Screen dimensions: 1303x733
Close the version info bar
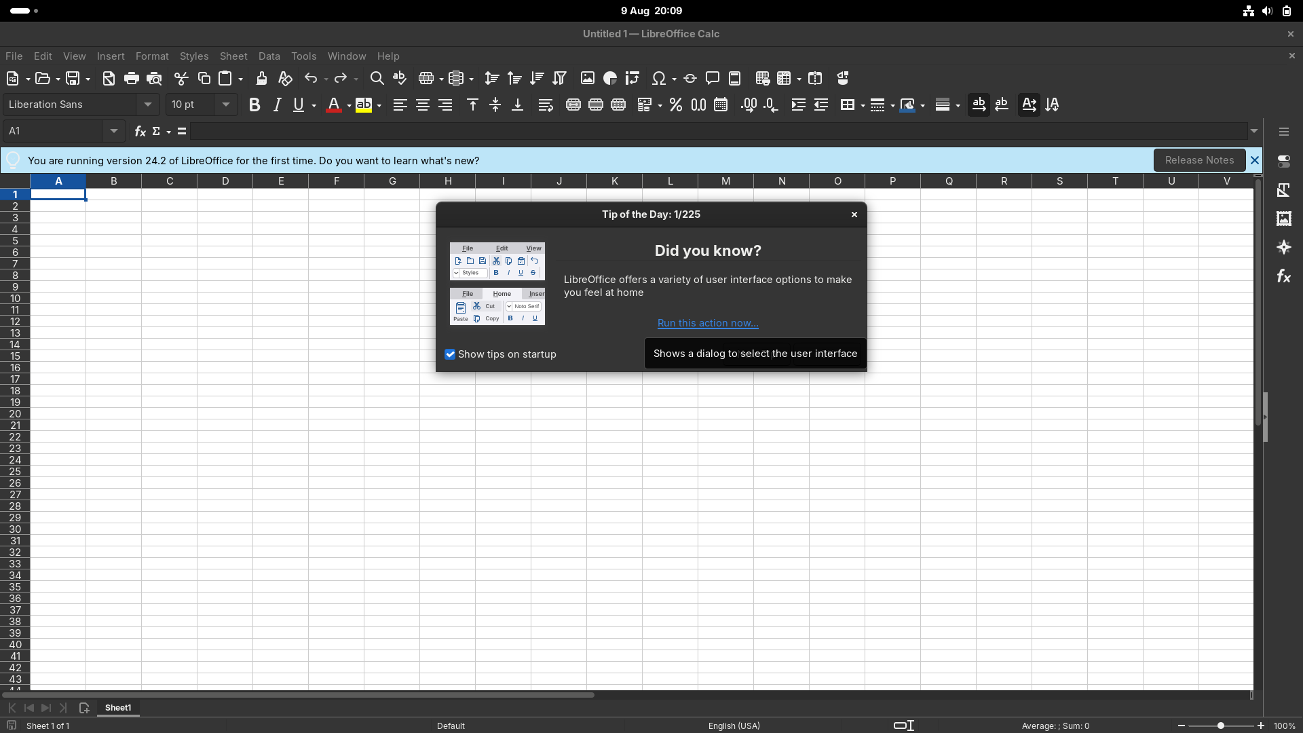pos(1254,160)
